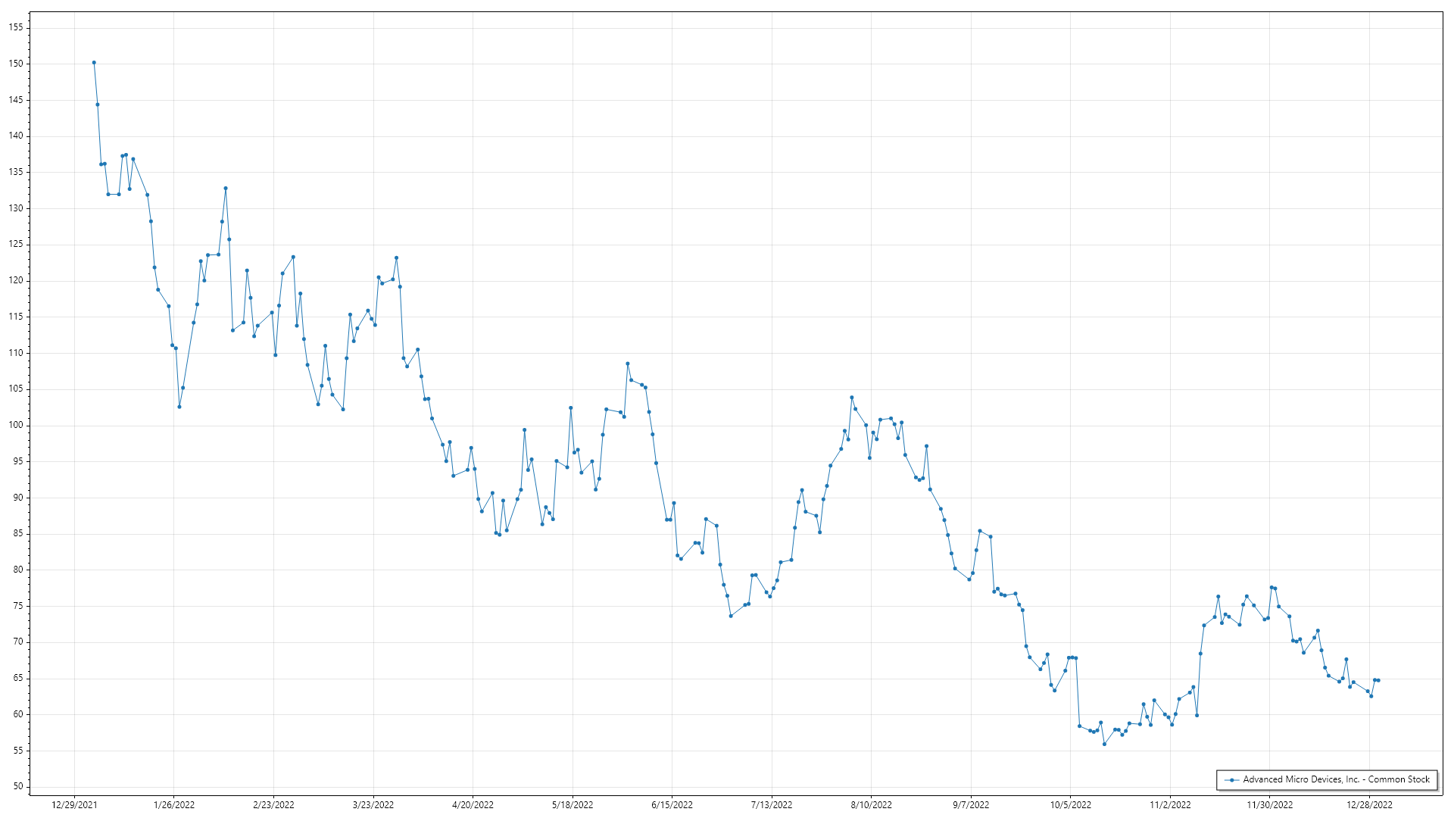Click the 75 y-axis tick label

19,606
